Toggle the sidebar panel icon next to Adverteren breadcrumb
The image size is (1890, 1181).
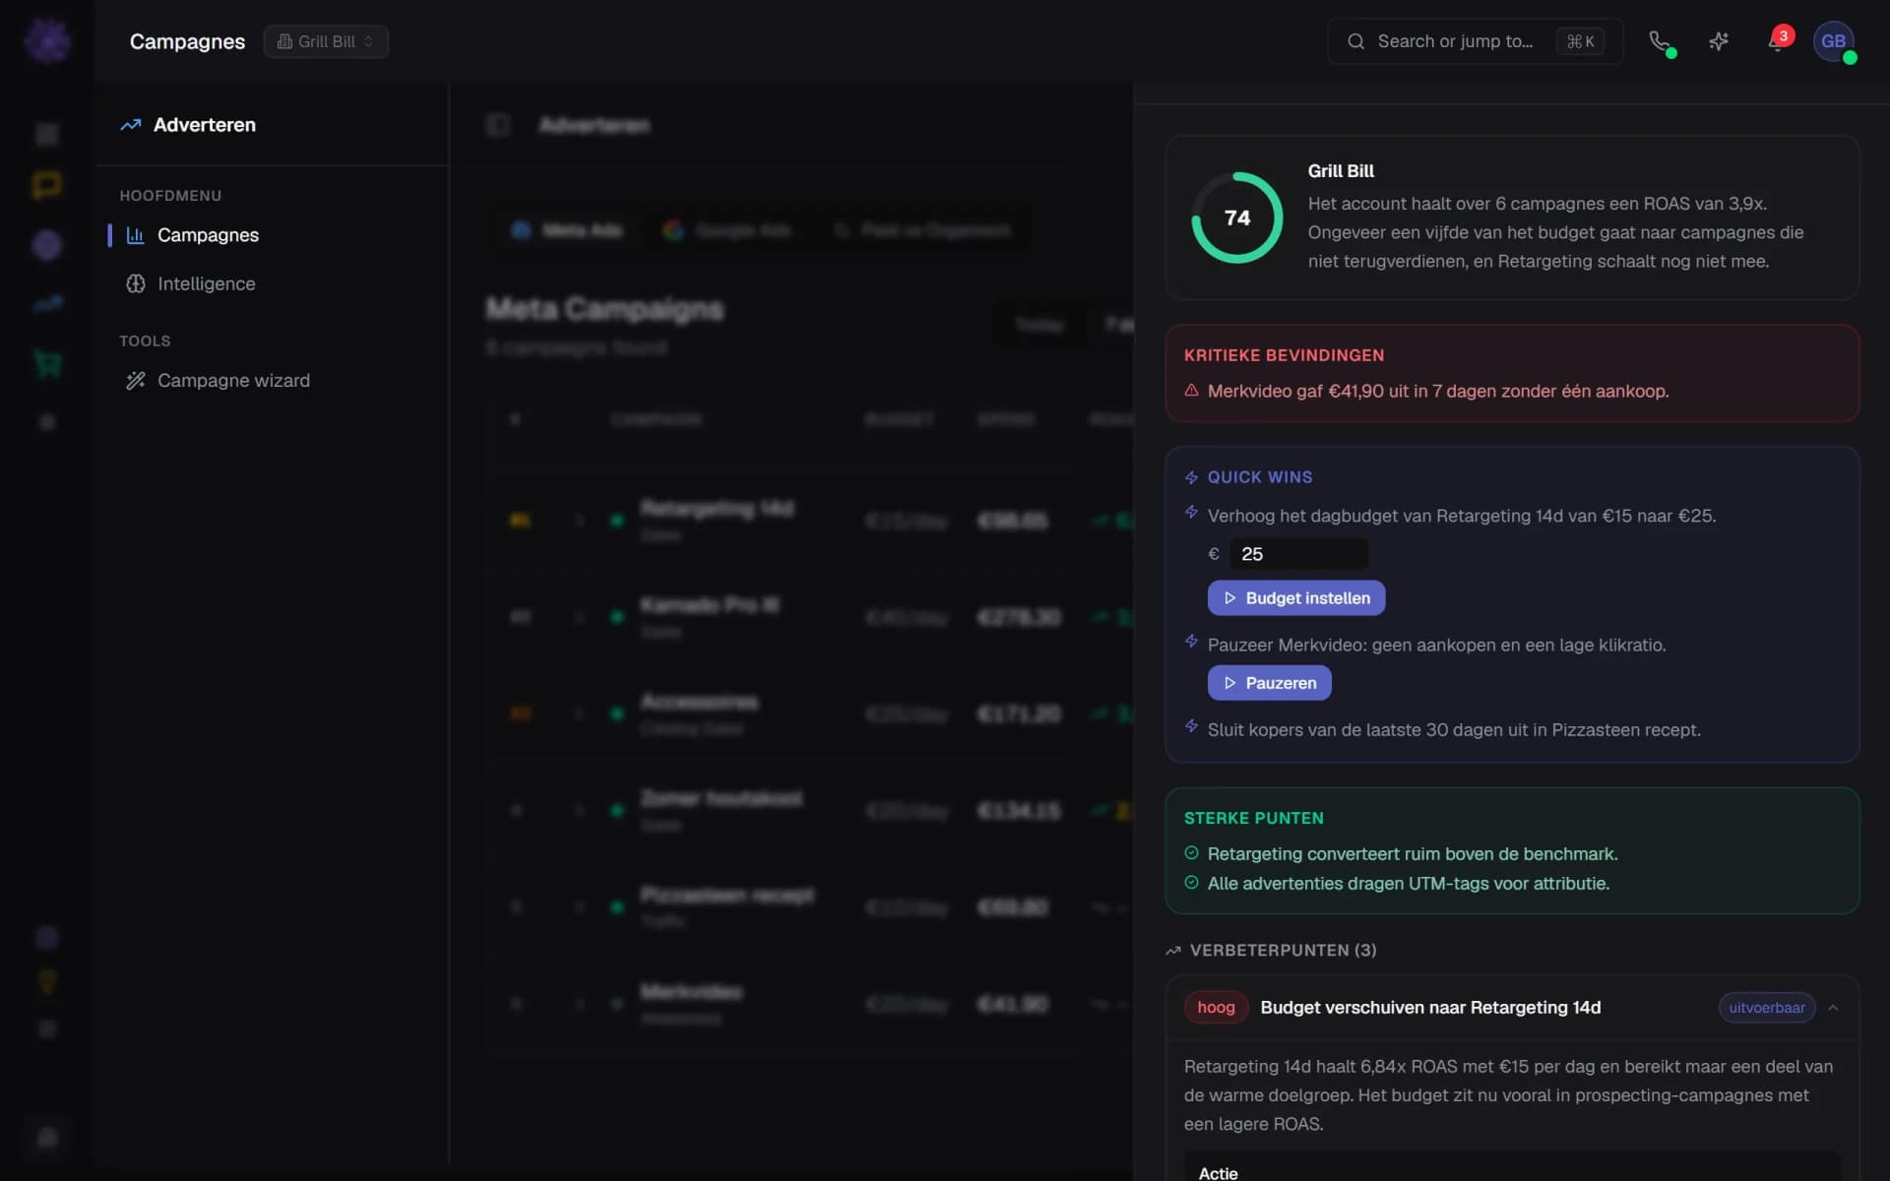[x=498, y=125]
